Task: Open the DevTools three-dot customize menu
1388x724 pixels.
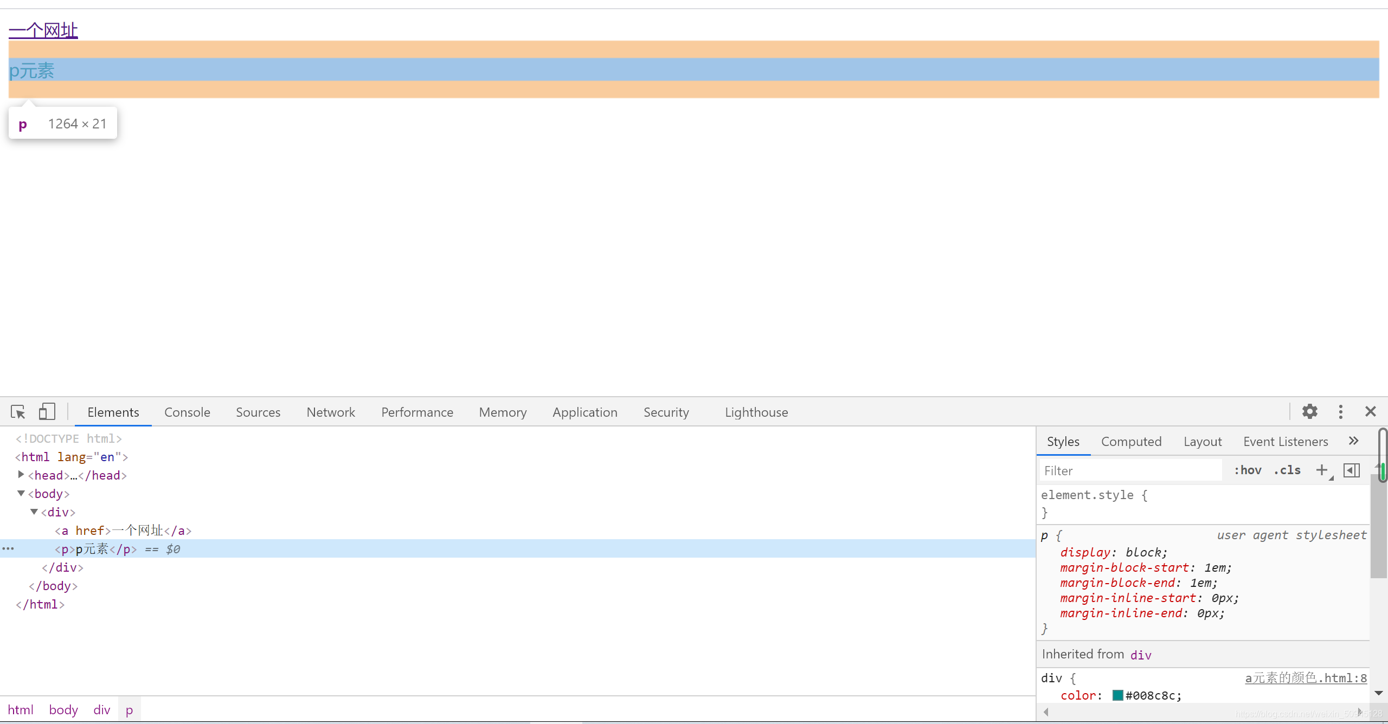Action: click(x=1341, y=412)
